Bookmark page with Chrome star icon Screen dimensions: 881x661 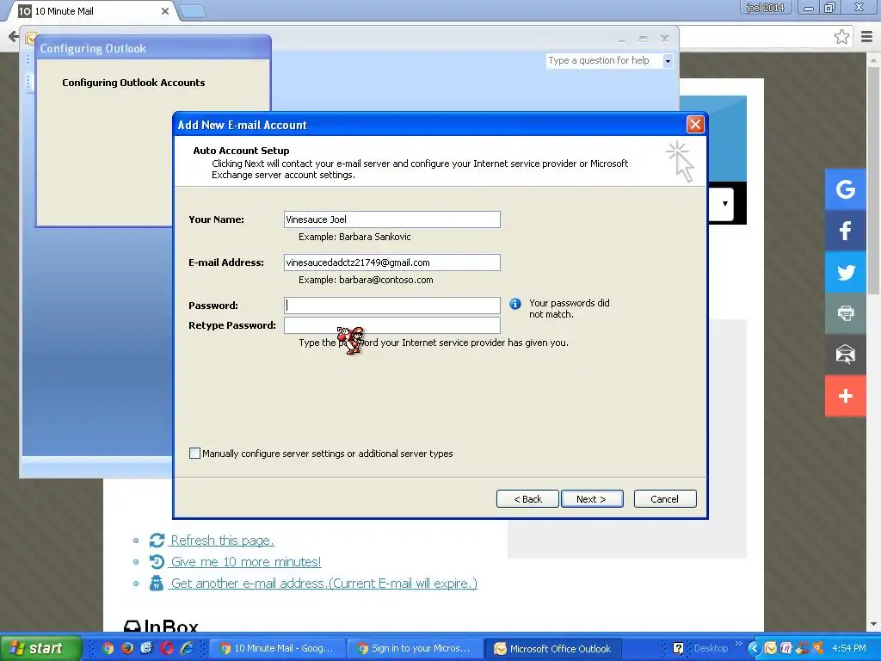coord(841,37)
